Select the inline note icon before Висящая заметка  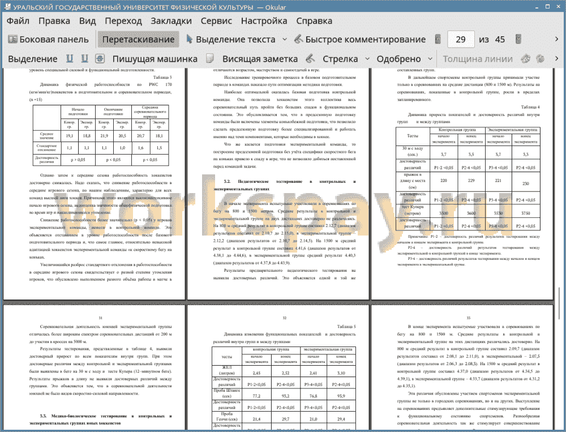(x=210, y=58)
